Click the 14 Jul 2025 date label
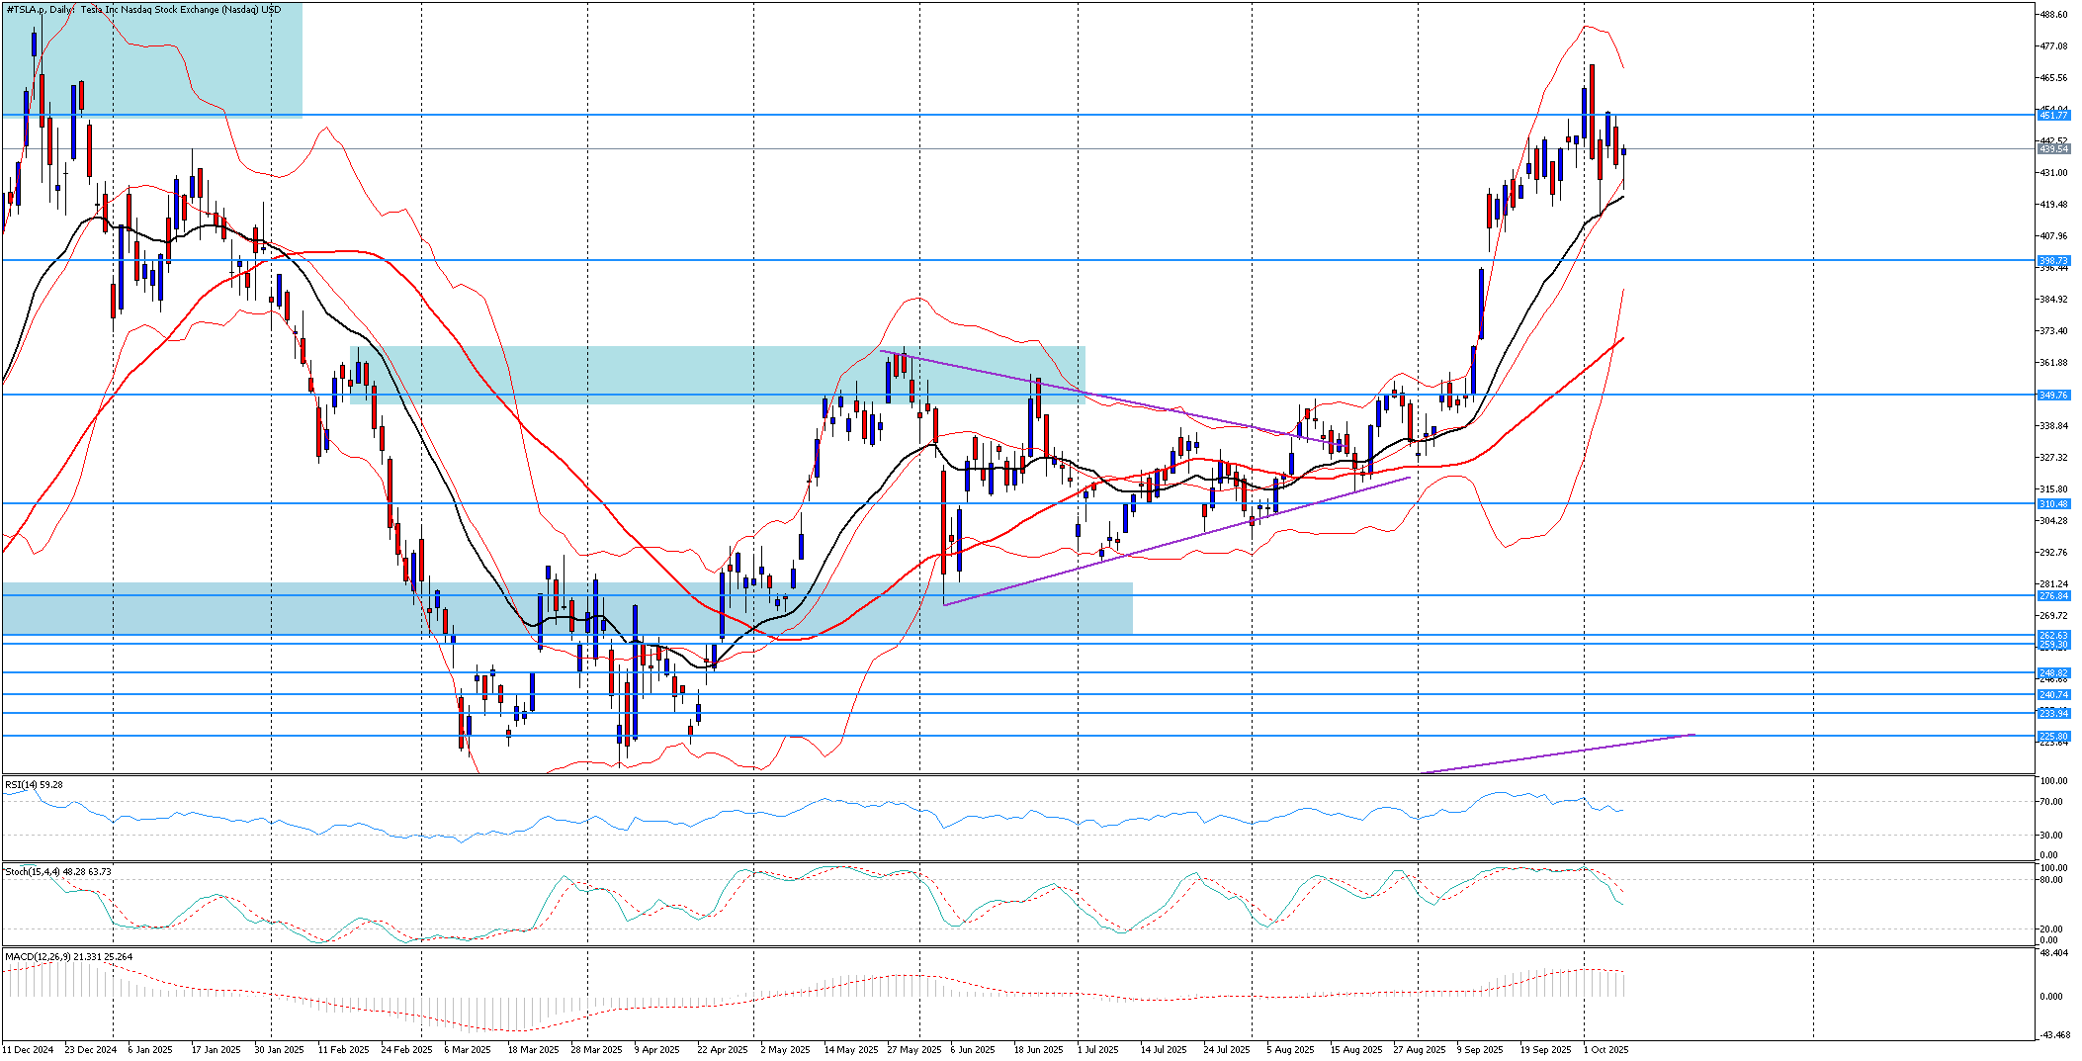 point(1163,1050)
